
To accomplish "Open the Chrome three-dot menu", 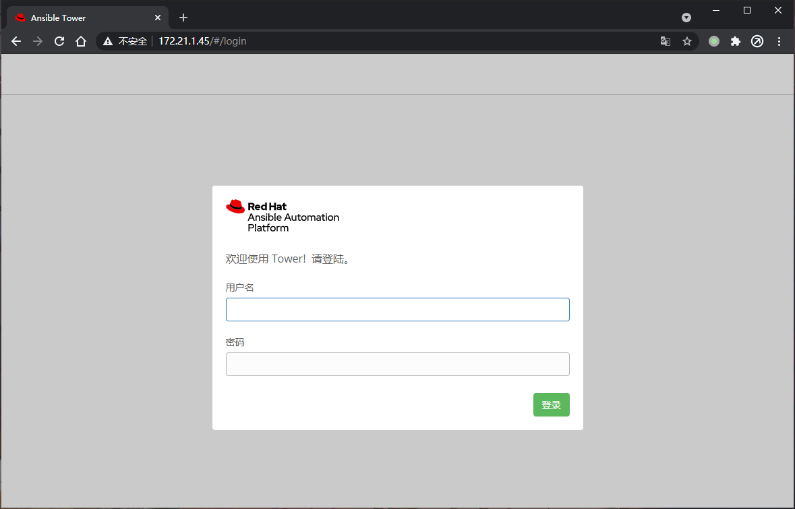I will (779, 41).
